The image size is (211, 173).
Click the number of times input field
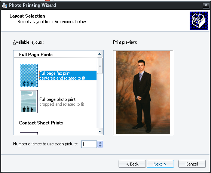[89, 144]
